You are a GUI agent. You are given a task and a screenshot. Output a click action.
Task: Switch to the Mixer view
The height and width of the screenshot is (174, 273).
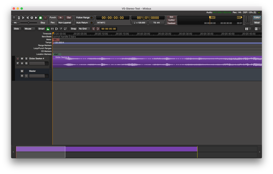[257, 22]
